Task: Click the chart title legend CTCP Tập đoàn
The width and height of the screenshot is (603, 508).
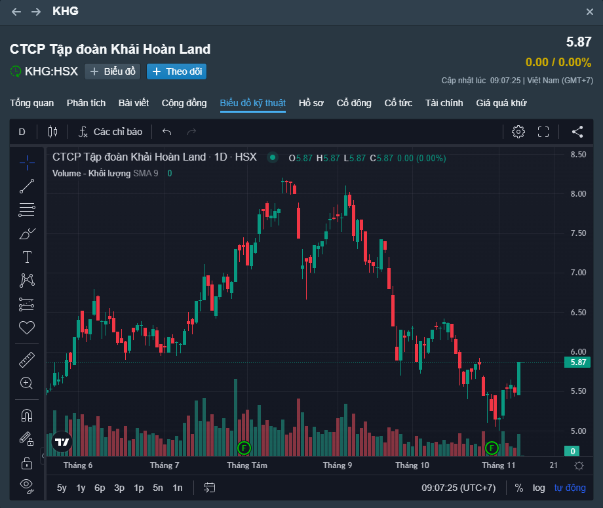Action: pyautogui.click(x=155, y=157)
